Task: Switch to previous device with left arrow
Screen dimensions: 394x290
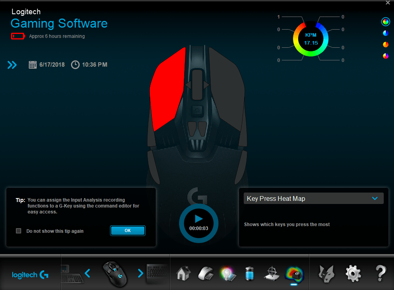Action: 88,273
